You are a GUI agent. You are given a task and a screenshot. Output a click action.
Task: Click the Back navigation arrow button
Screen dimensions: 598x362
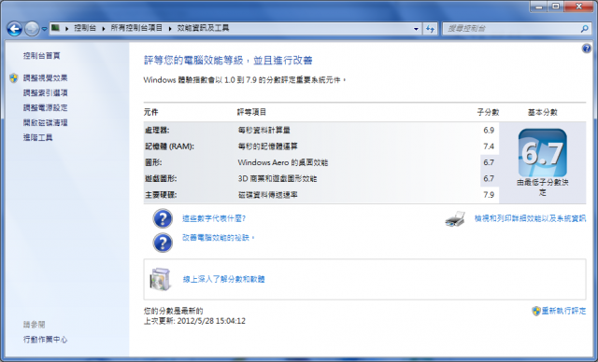[x=15, y=29]
